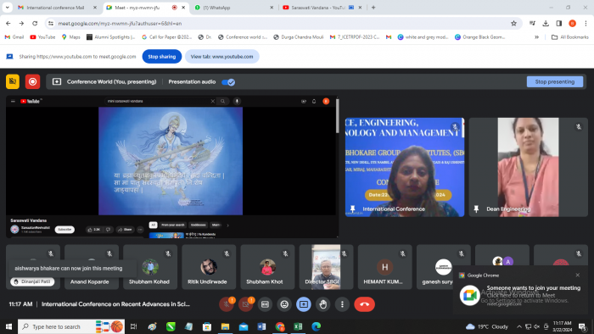The image size is (594, 334).
Task: Click the present screen icon in call bar
Action: 304,304
